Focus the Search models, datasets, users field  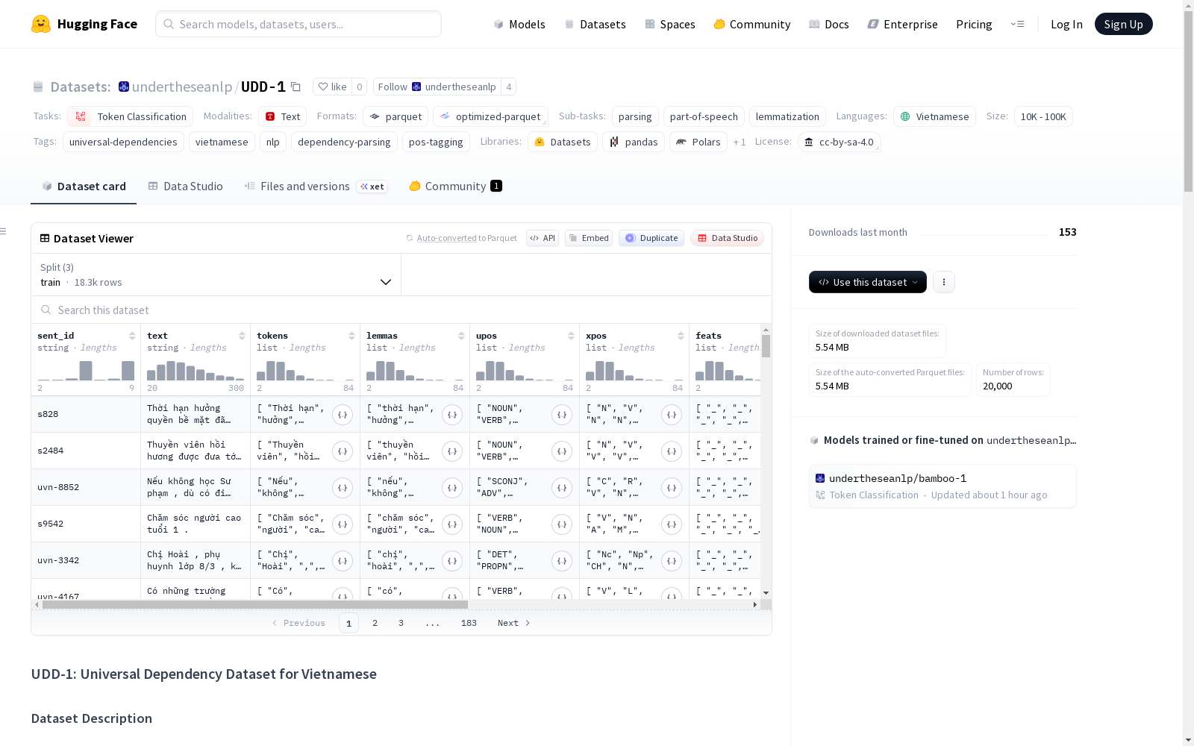click(298, 24)
